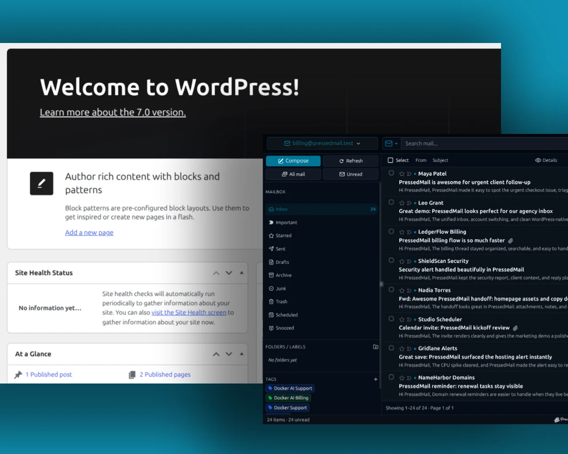
Task: Mark Nadia Torres email as important
Action: [409, 290]
